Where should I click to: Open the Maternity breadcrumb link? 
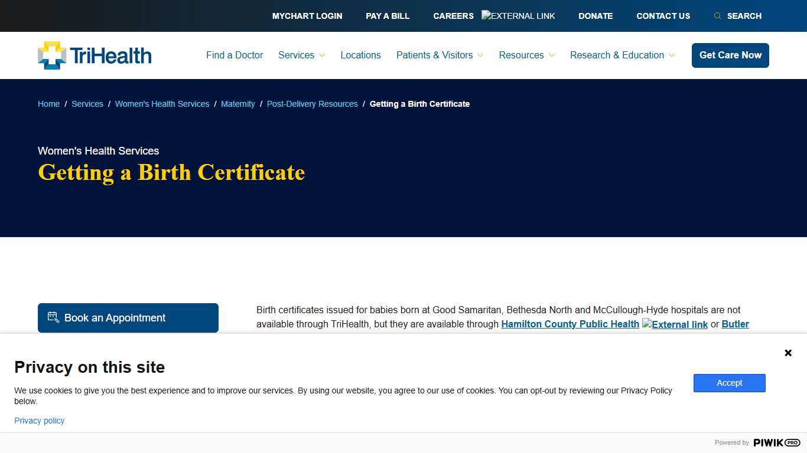pos(237,104)
